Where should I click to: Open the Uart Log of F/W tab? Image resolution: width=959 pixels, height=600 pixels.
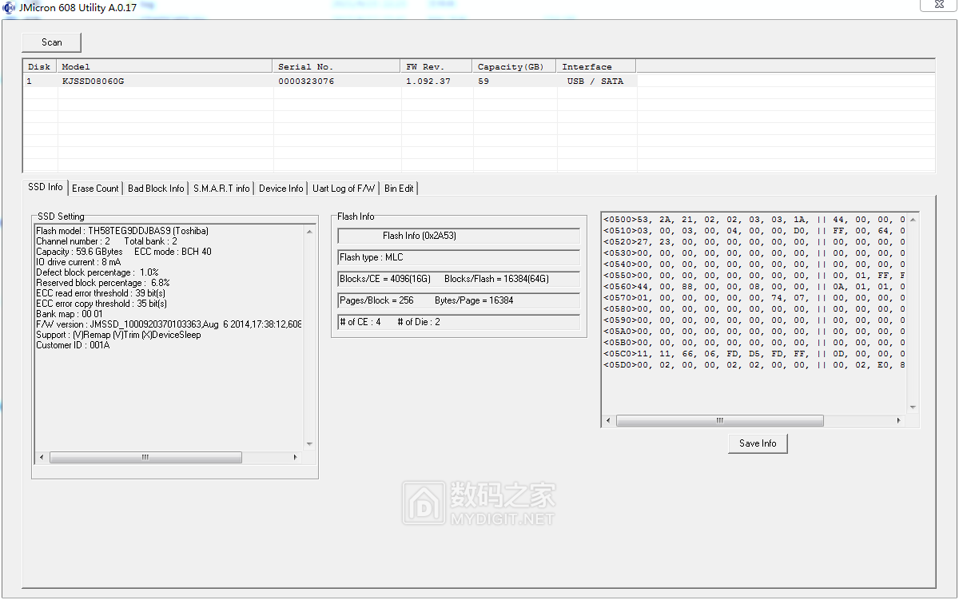coord(344,189)
